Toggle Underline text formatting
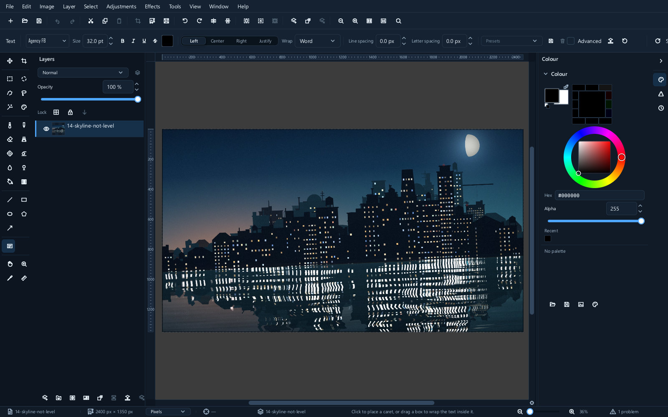Image resolution: width=668 pixels, height=417 pixels. pyautogui.click(x=144, y=41)
